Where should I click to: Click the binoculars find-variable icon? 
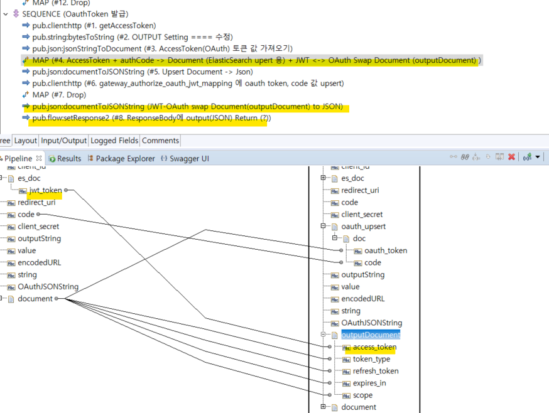pos(465,158)
